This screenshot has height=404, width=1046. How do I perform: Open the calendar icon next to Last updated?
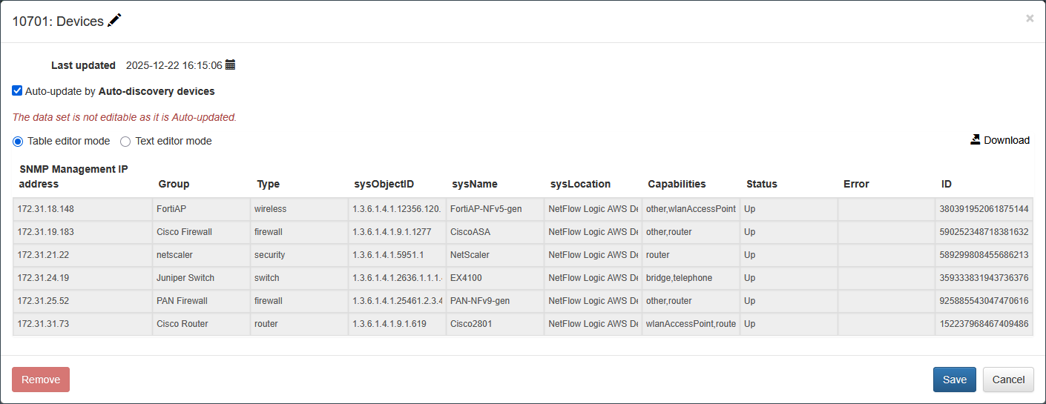click(x=230, y=65)
